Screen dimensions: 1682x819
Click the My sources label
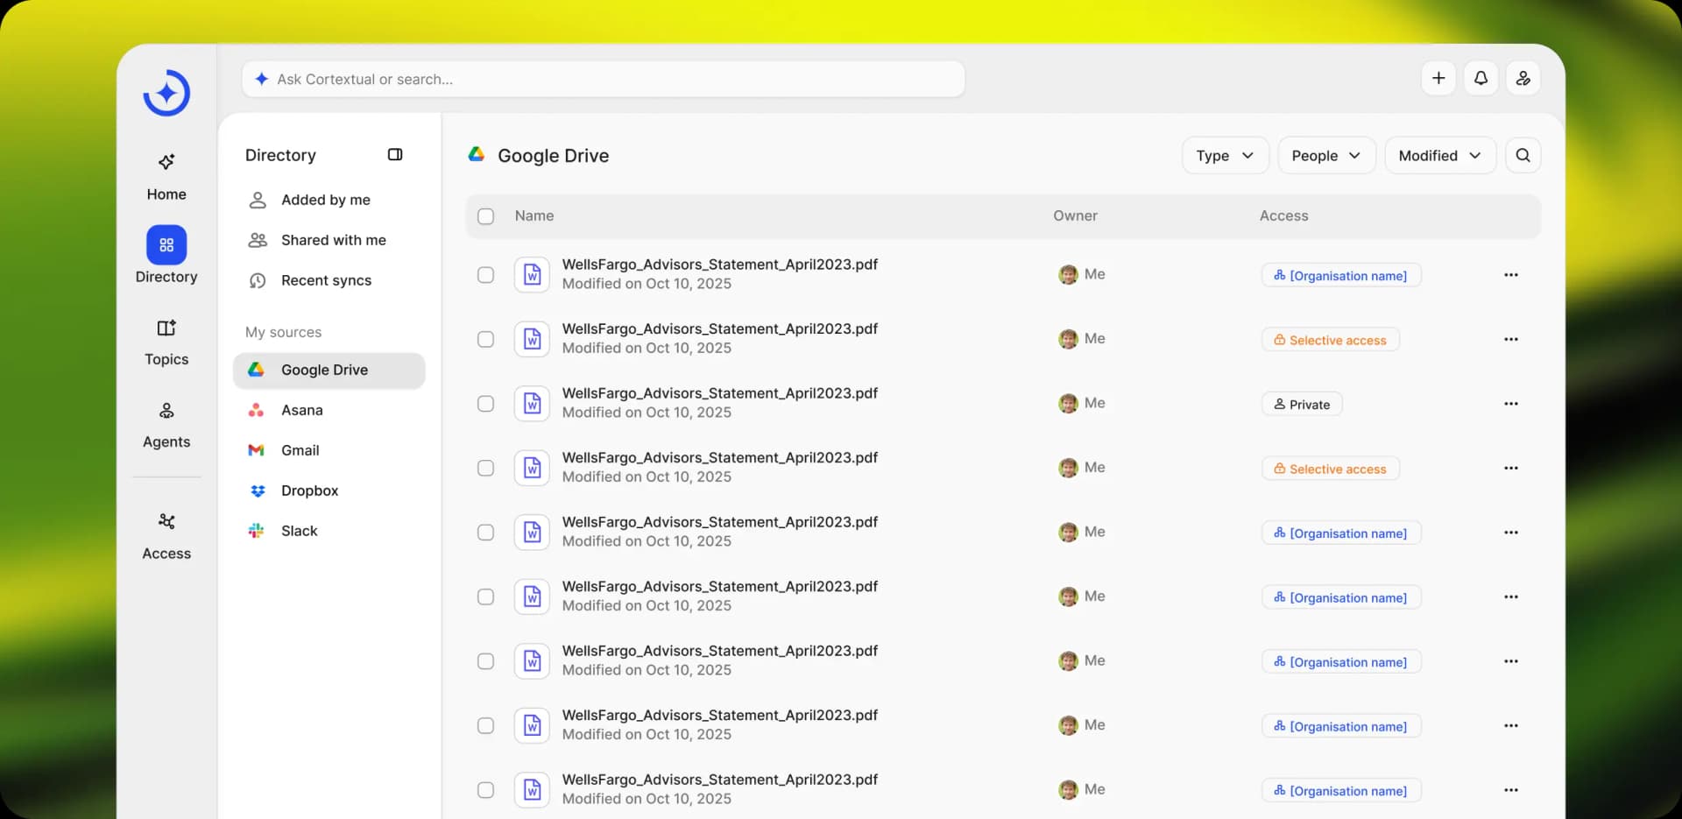(283, 332)
